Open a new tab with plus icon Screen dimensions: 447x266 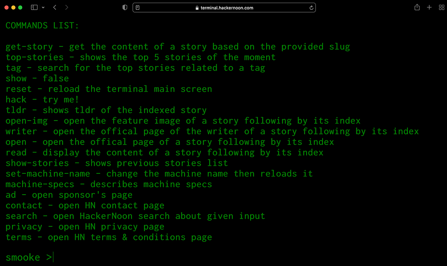click(429, 8)
